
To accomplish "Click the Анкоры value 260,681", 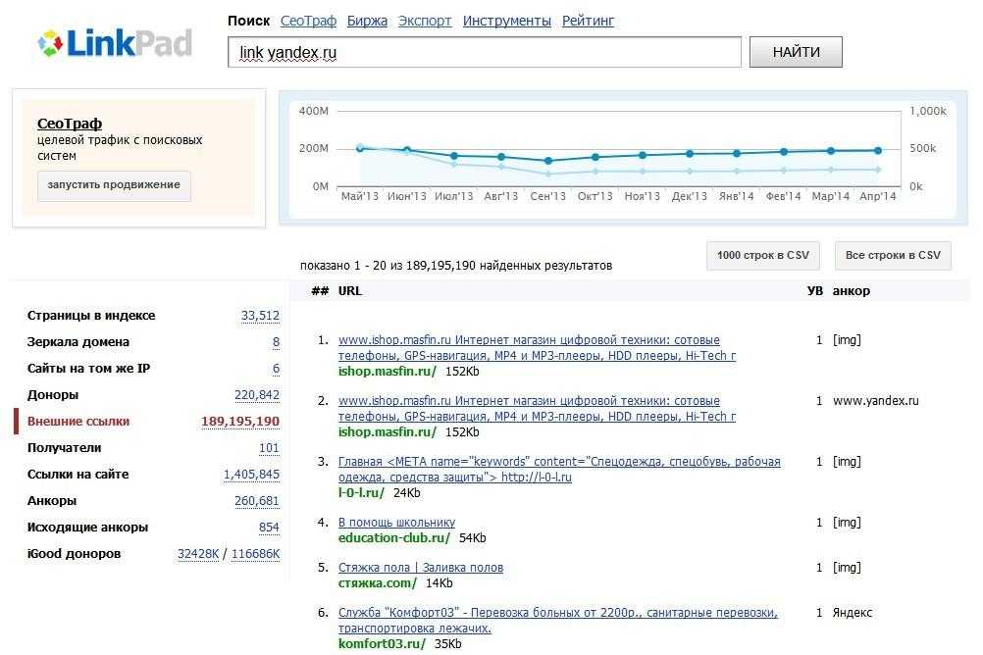I will (256, 501).
